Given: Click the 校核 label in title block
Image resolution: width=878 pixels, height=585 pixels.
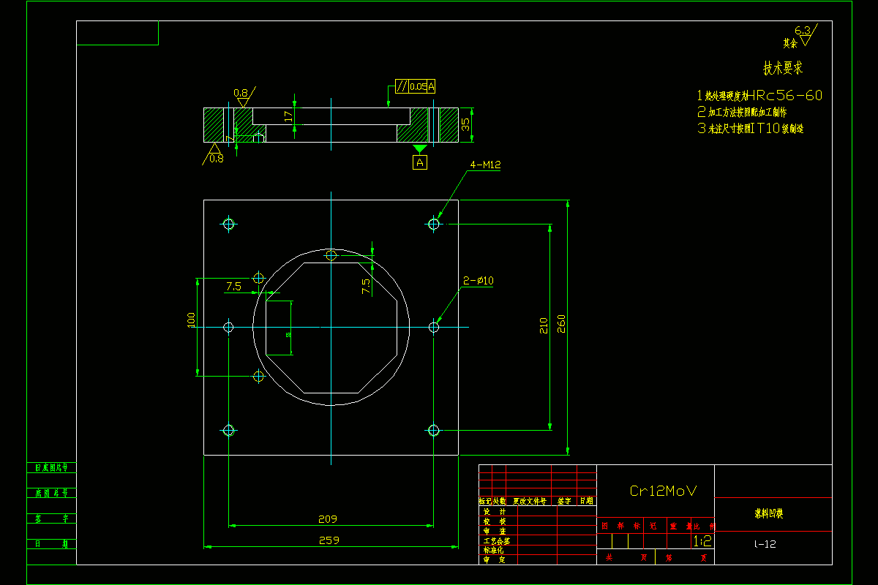Looking at the screenshot, I should [x=494, y=521].
